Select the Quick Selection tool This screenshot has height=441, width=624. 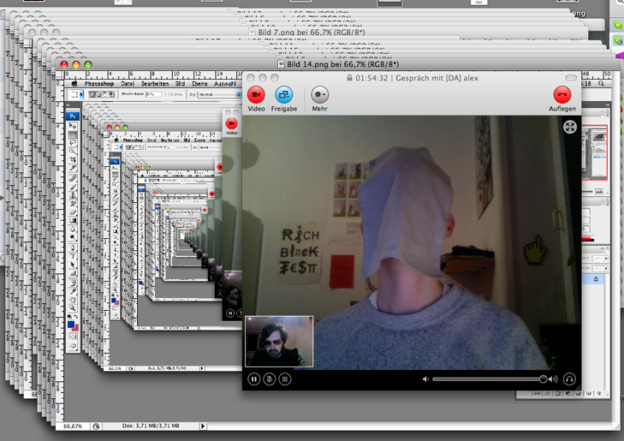point(73,151)
